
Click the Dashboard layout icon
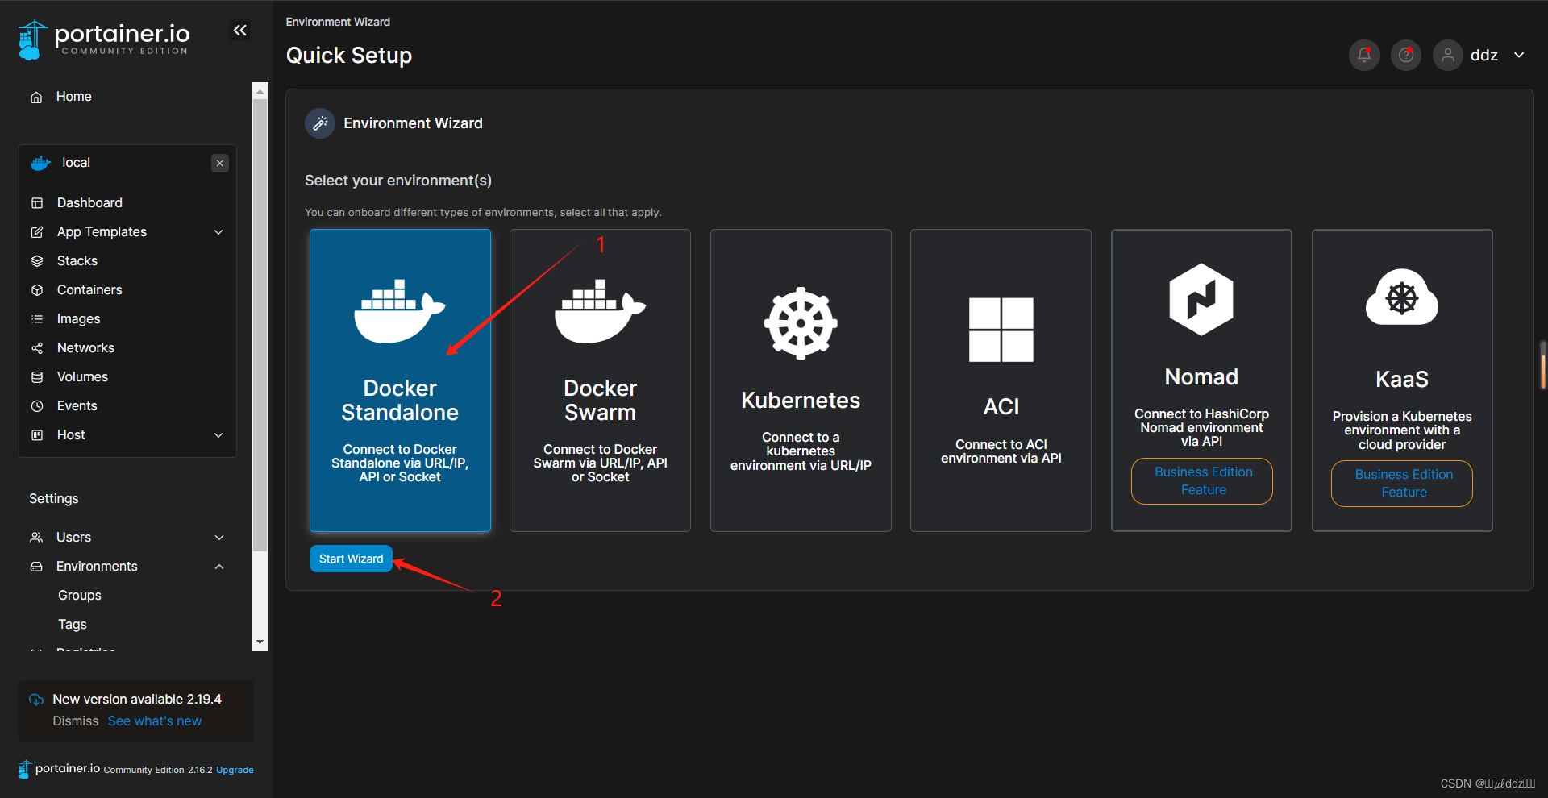point(37,203)
